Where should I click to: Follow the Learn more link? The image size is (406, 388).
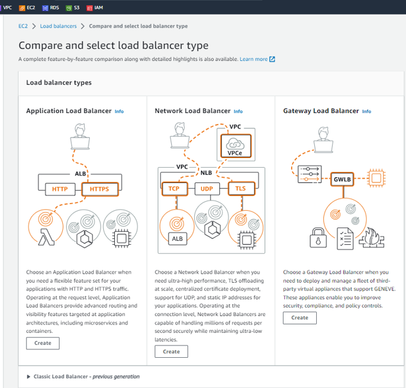pyautogui.click(x=253, y=59)
